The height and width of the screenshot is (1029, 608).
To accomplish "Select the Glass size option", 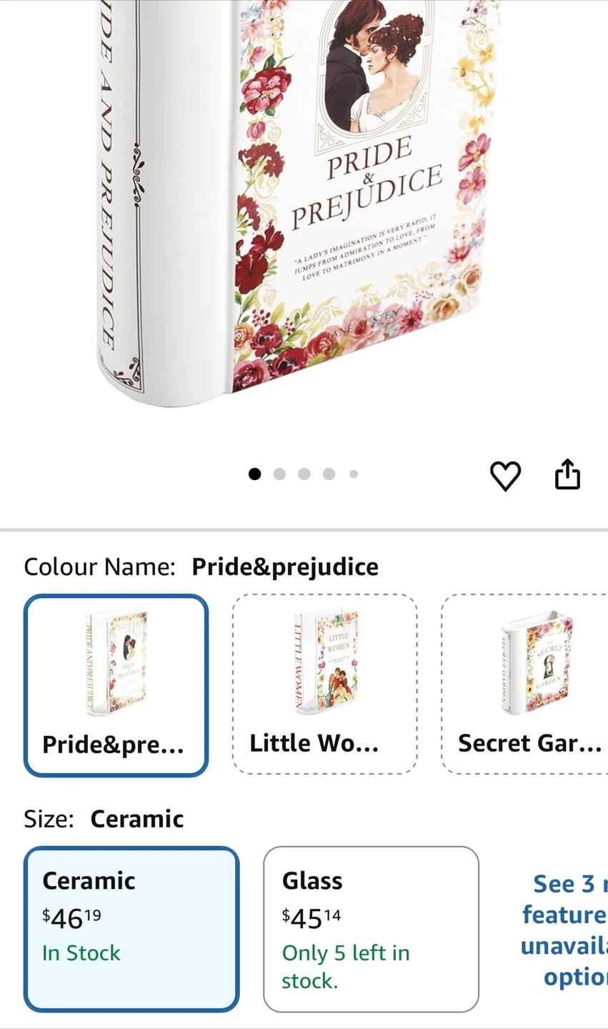I will coord(371,929).
